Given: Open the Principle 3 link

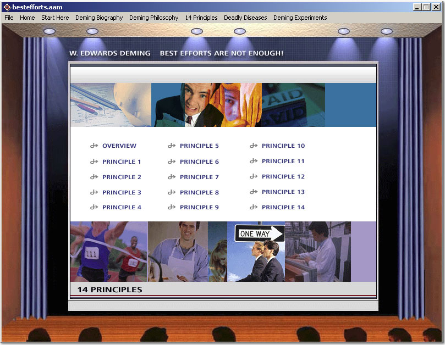Looking at the screenshot, I should 122,192.
